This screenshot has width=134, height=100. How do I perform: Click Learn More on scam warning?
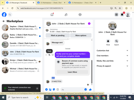click(x=72, y=72)
